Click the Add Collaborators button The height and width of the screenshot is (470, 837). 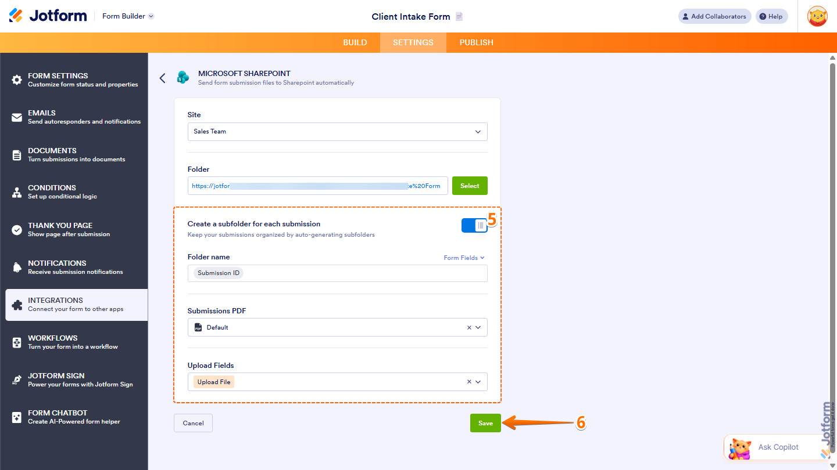(x=714, y=16)
